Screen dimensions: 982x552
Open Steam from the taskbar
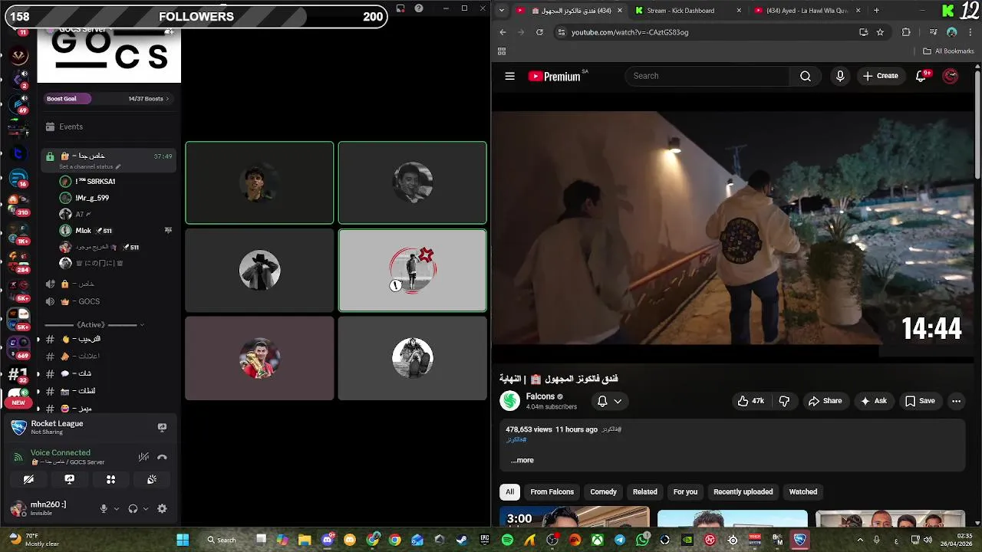462,540
